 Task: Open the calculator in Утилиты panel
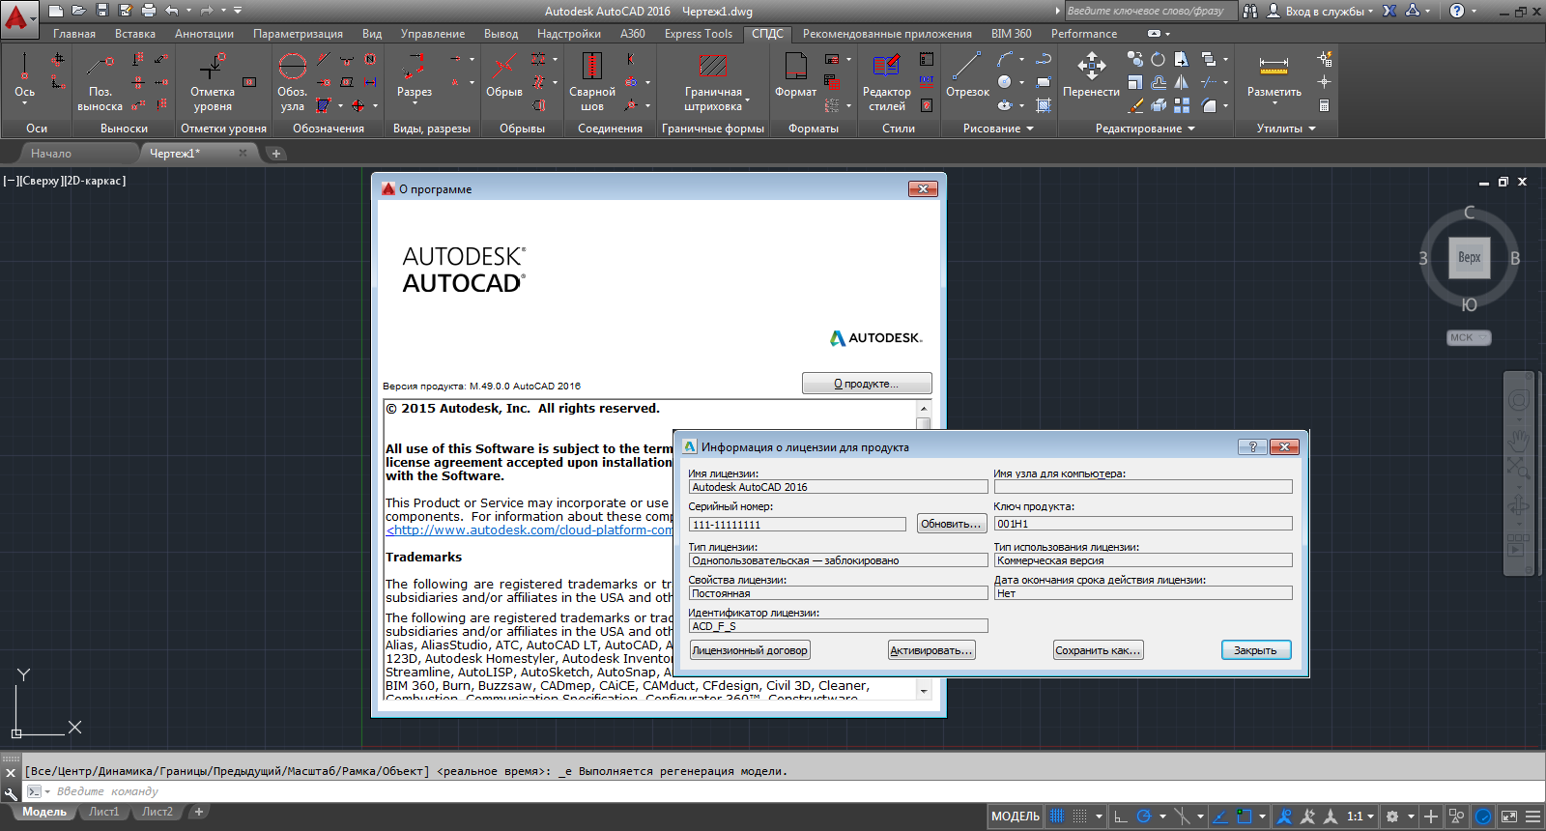click(x=1325, y=105)
